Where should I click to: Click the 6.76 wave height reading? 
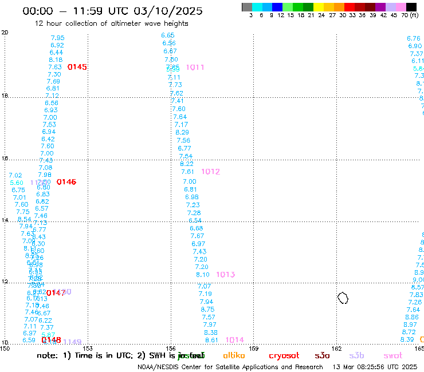(414, 39)
